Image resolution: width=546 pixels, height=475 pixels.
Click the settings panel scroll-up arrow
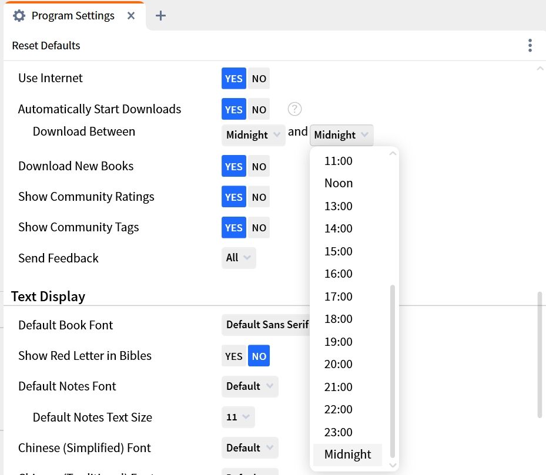pyautogui.click(x=540, y=69)
